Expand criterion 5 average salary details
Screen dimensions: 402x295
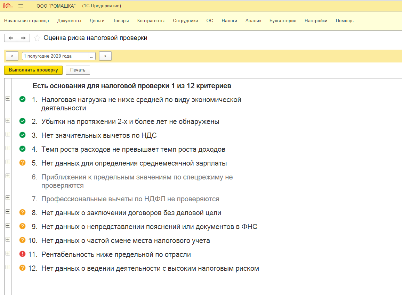click(8, 162)
